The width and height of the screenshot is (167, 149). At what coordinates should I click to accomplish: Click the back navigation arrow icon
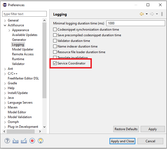[x=142, y=14]
